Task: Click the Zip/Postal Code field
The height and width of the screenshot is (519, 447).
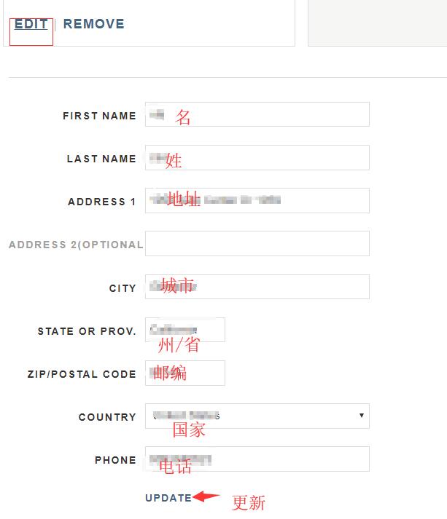Action: coord(185,373)
